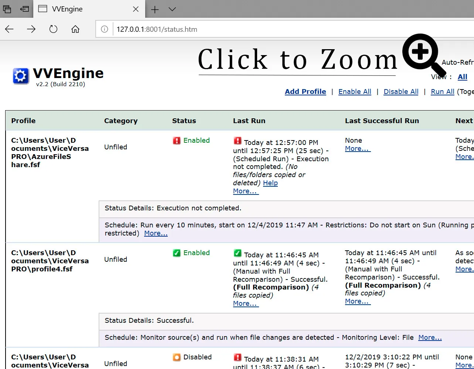This screenshot has width=474, height=369.
Task: Open the Help link for AzureFileShare run
Action: tap(270, 183)
